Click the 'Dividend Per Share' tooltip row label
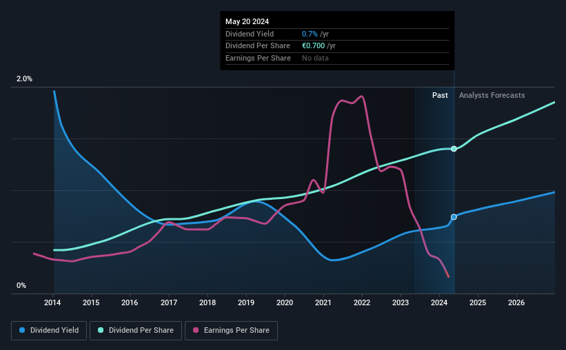Screen dimensions: 566x350 [258, 46]
